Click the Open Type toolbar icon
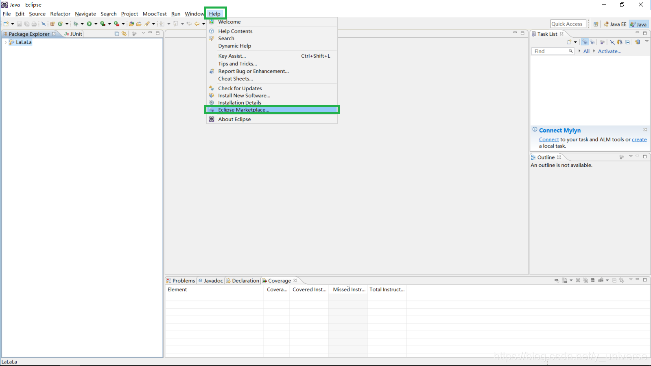The image size is (651, 366). pos(131,24)
